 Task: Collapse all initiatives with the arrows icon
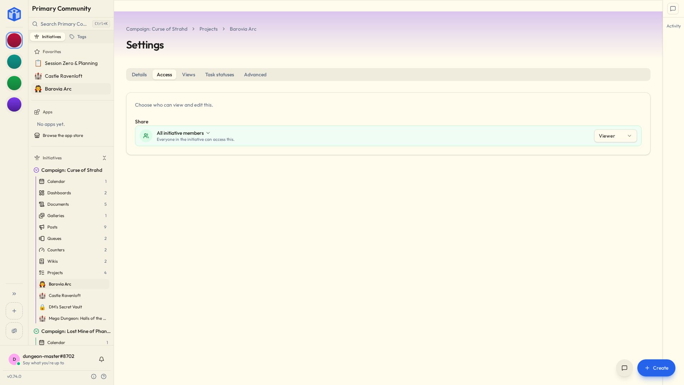(x=104, y=158)
